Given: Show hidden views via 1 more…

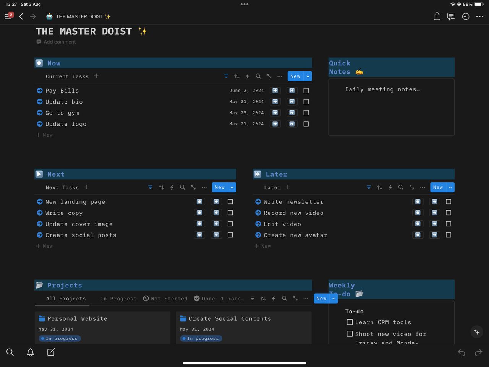Looking at the screenshot, I should coord(232,299).
